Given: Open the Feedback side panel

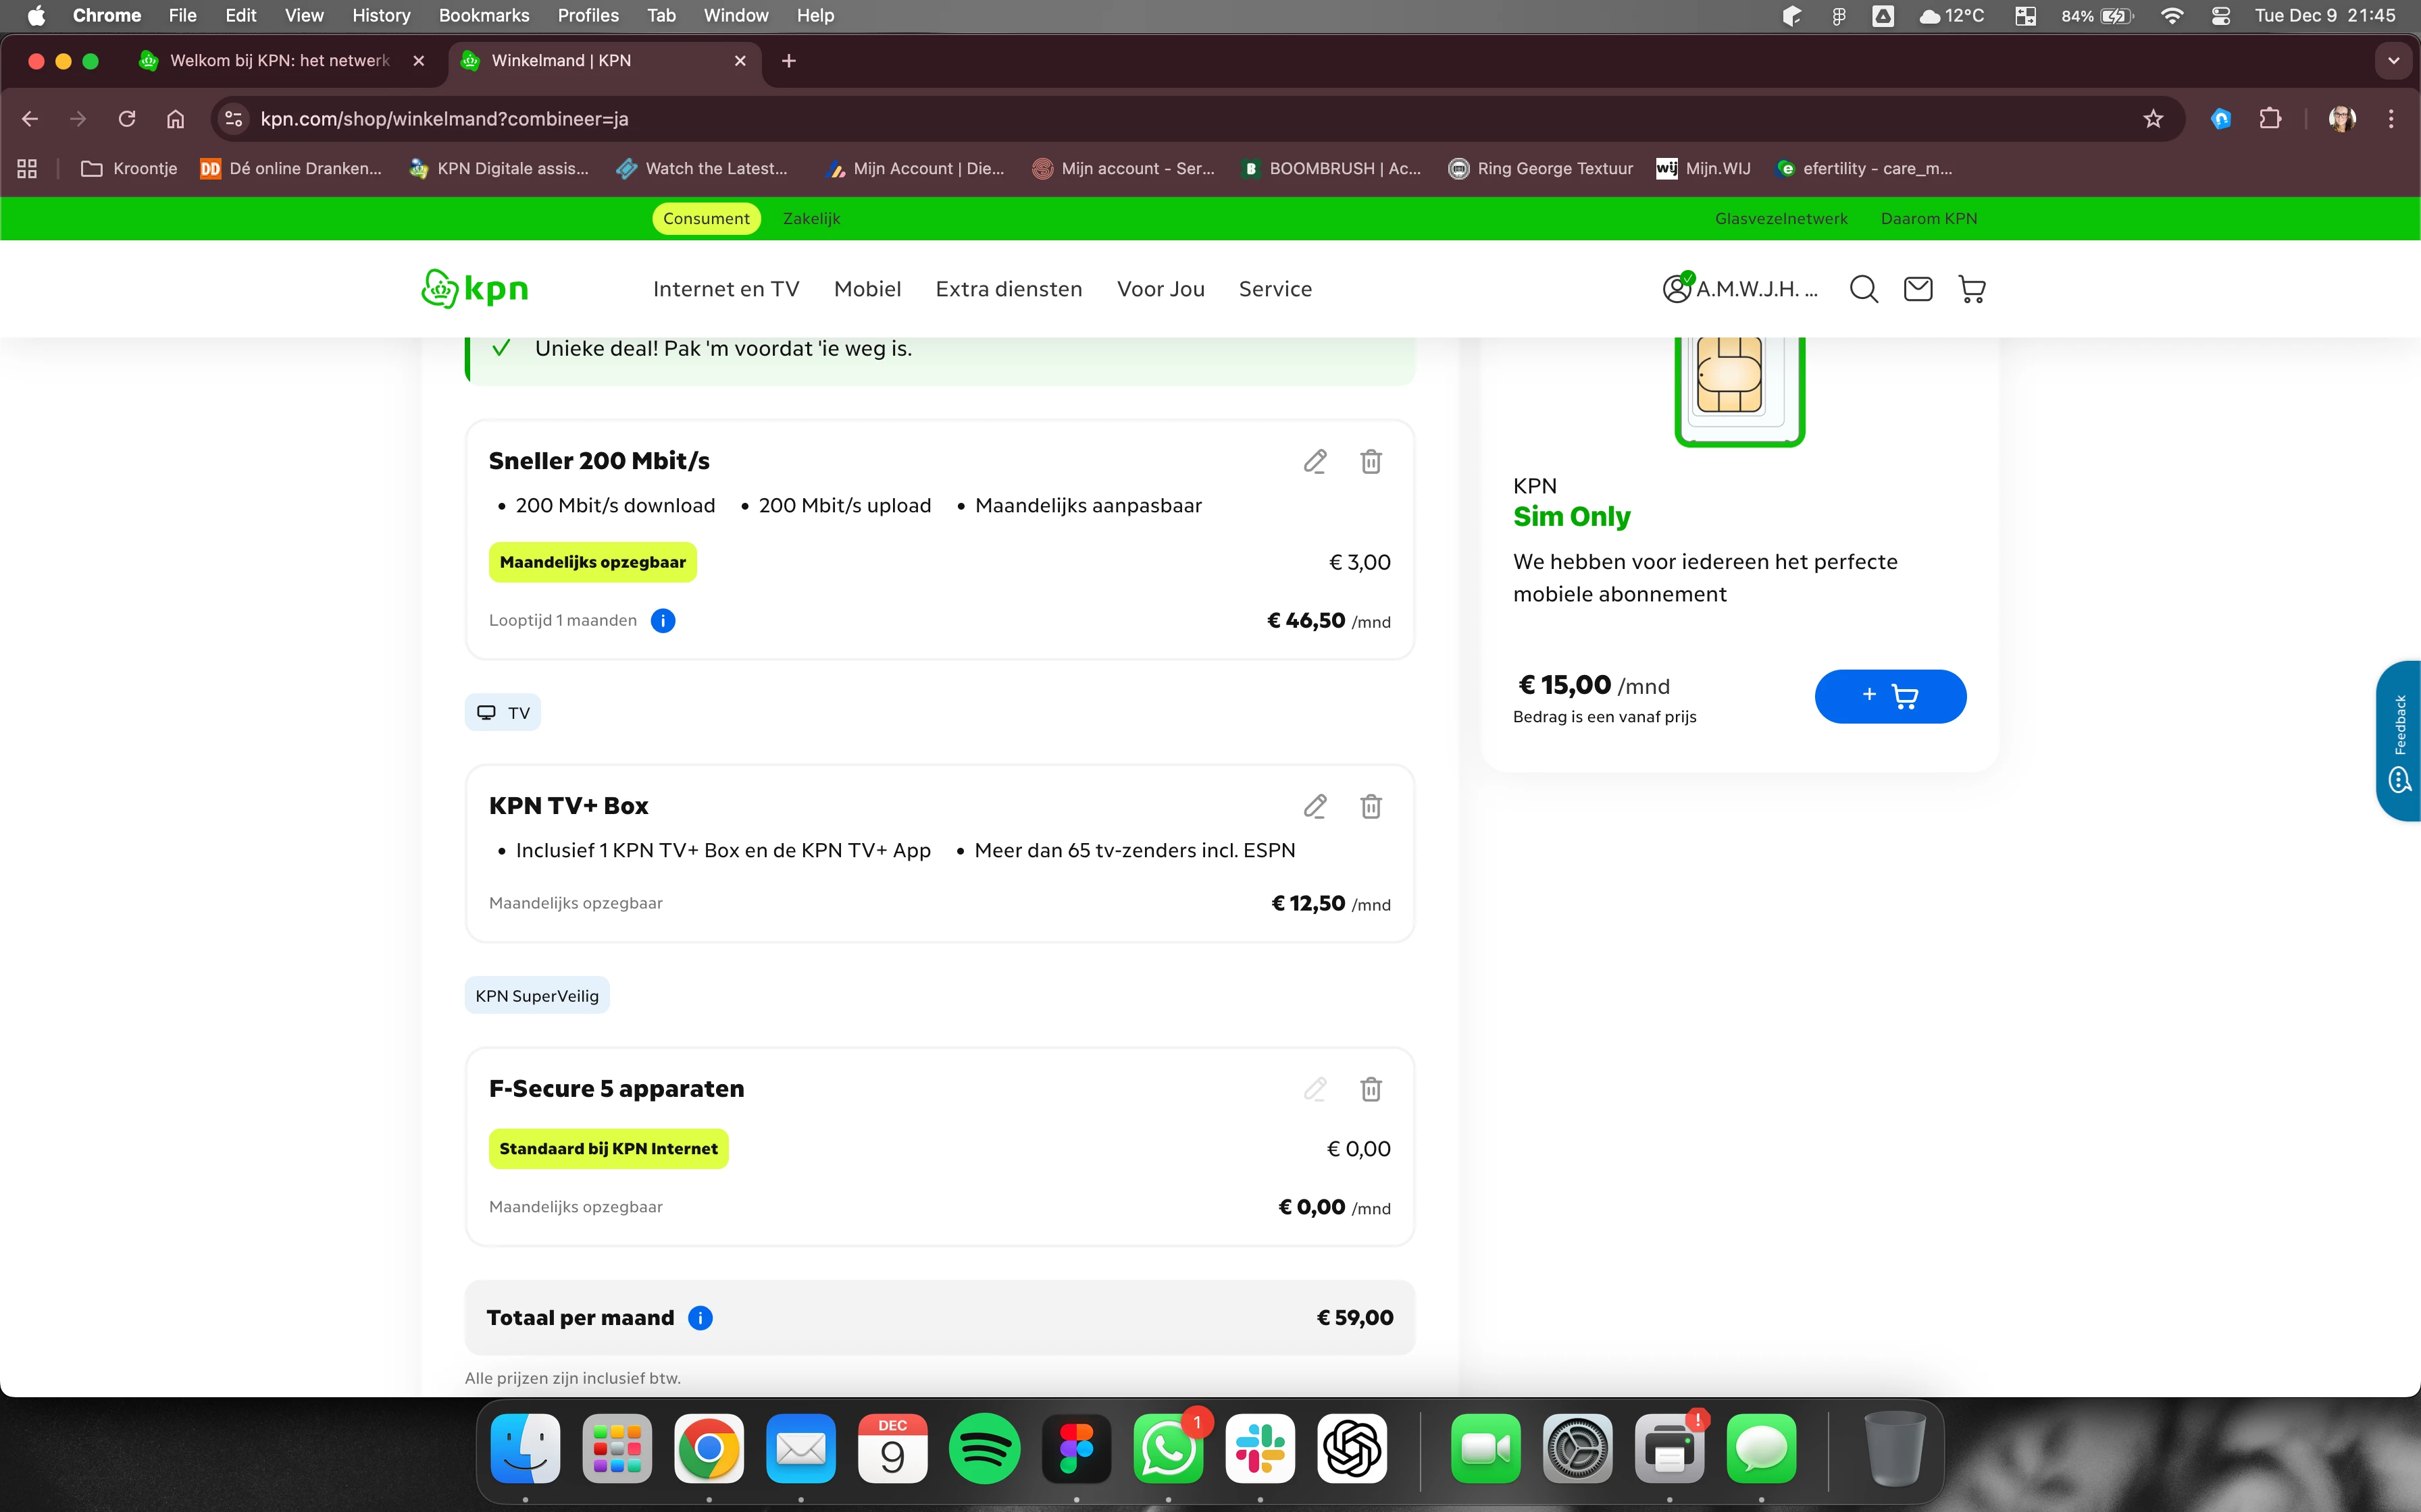Looking at the screenshot, I should click(x=2399, y=740).
